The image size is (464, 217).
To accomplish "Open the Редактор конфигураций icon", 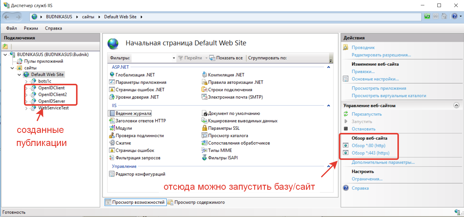I will tap(112, 174).
